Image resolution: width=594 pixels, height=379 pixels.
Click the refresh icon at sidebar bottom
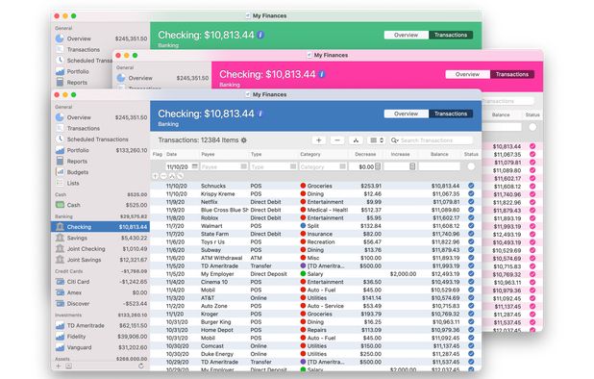(141, 366)
